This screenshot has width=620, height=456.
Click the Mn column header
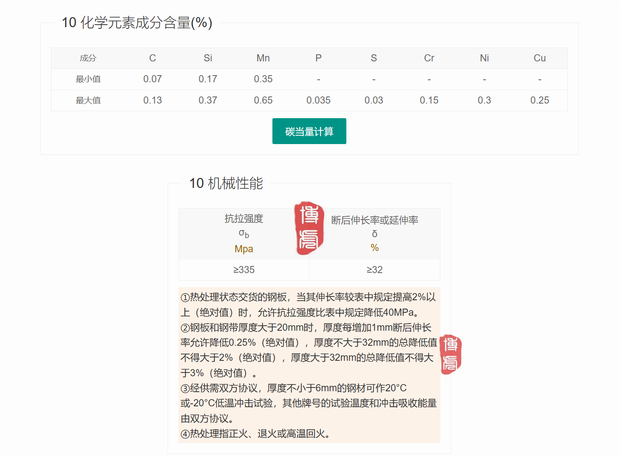pyautogui.click(x=263, y=58)
